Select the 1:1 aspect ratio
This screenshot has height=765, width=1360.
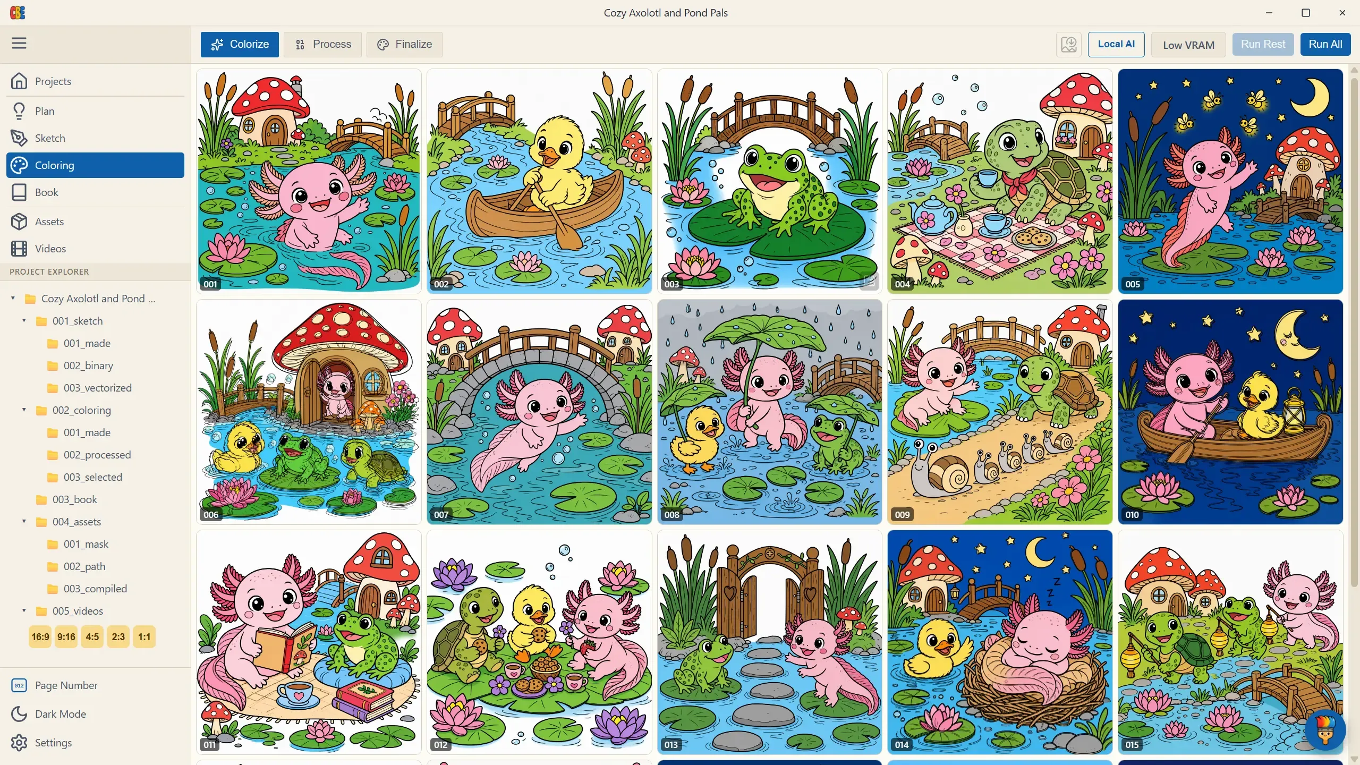click(x=144, y=636)
